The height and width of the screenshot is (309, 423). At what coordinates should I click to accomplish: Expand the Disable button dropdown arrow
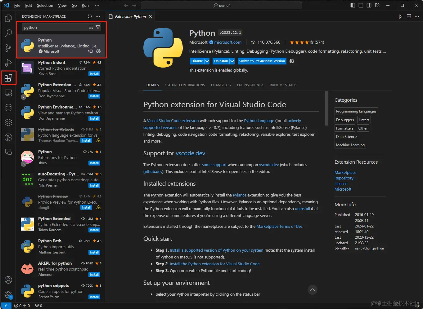pyautogui.click(x=207, y=61)
